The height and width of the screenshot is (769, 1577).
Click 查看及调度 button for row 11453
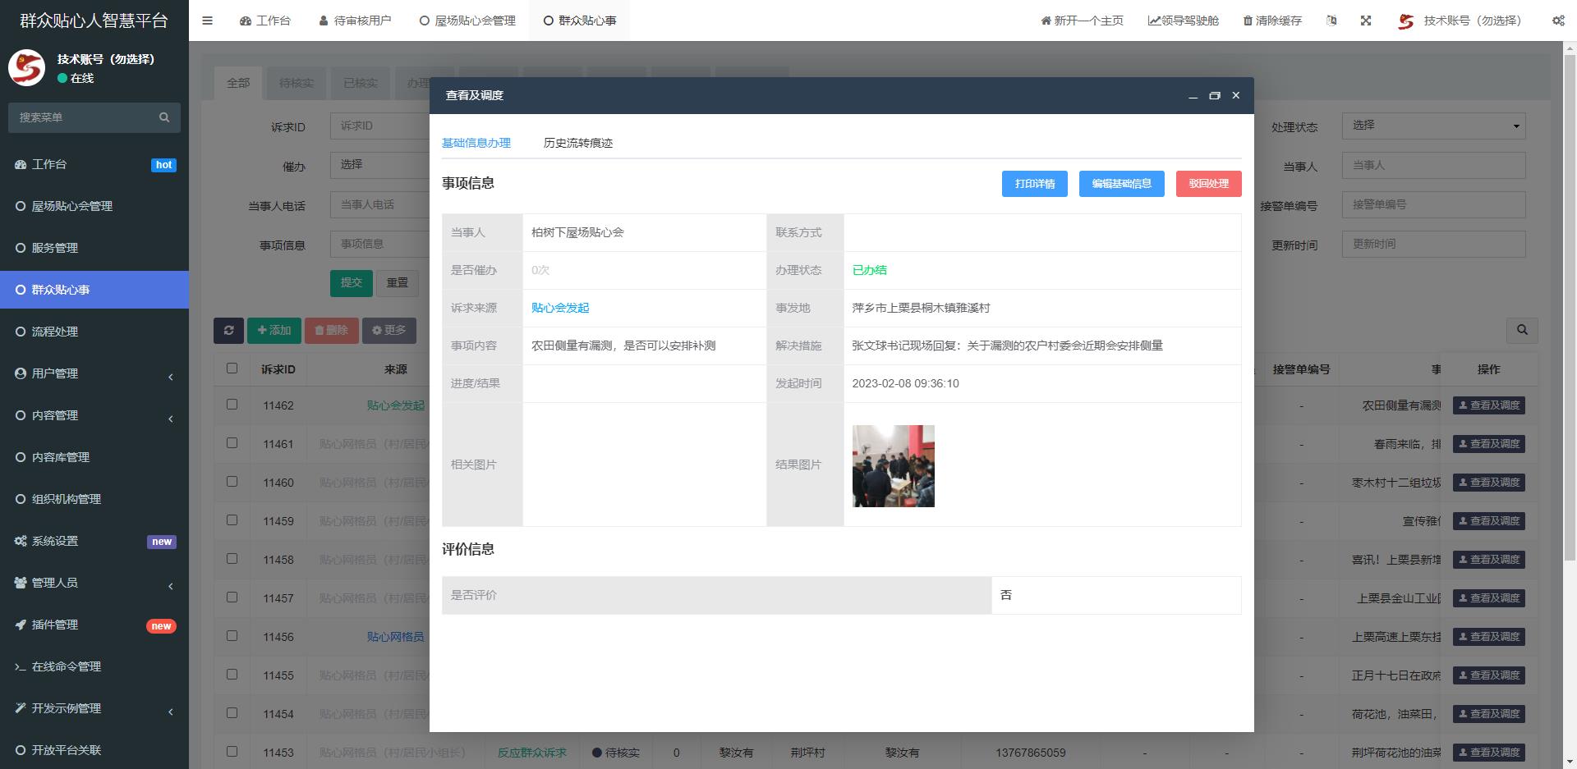tap(1489, 752)
